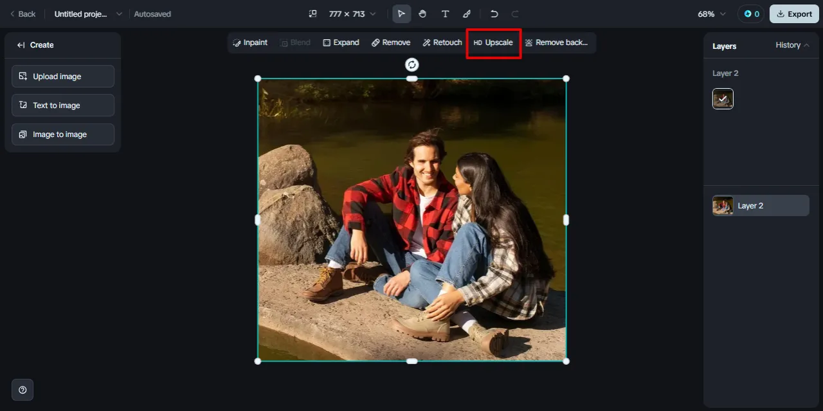Click the rotate handle above the image
The height and width of the screenshot is (411, 823).
coord(411,64)
